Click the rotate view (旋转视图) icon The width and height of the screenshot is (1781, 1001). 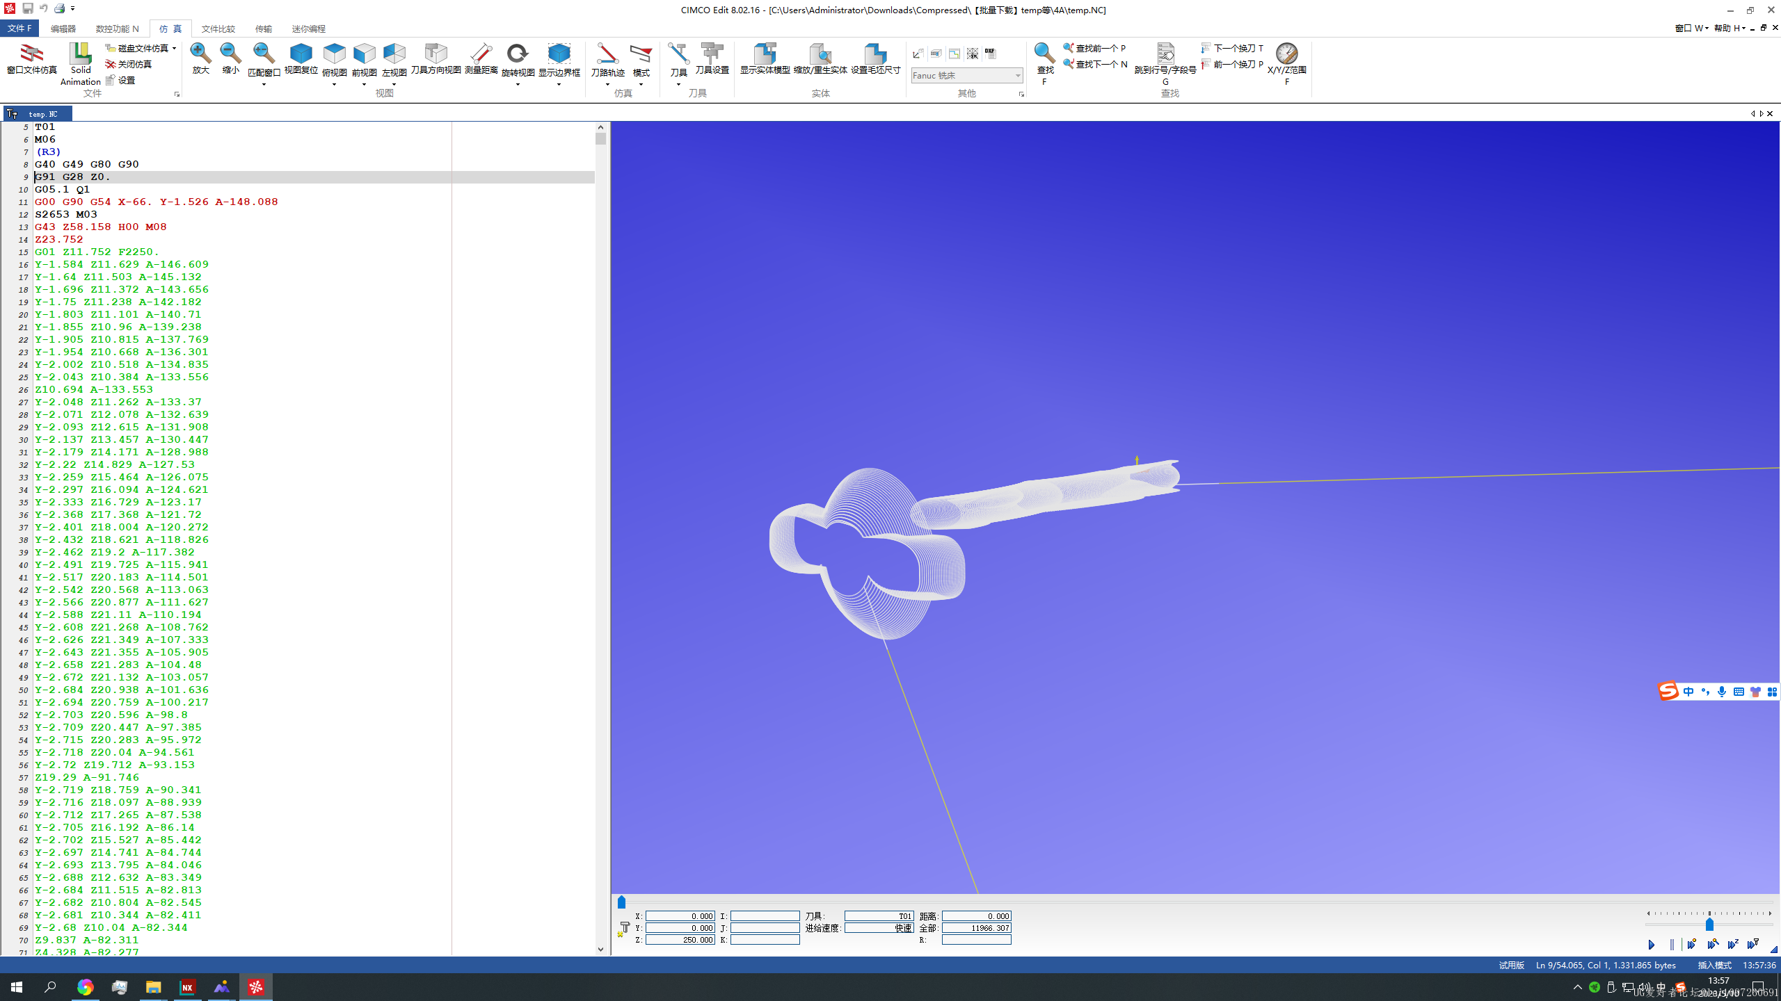coord(517,54)
